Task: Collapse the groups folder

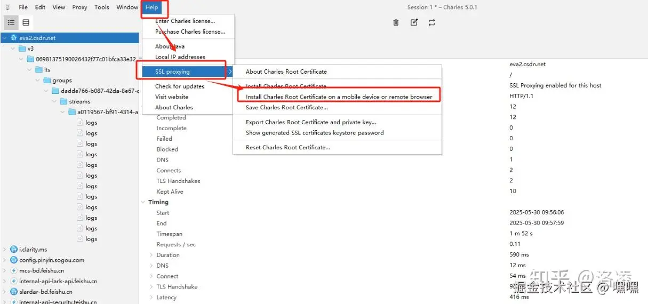Action: pos(38,81)
